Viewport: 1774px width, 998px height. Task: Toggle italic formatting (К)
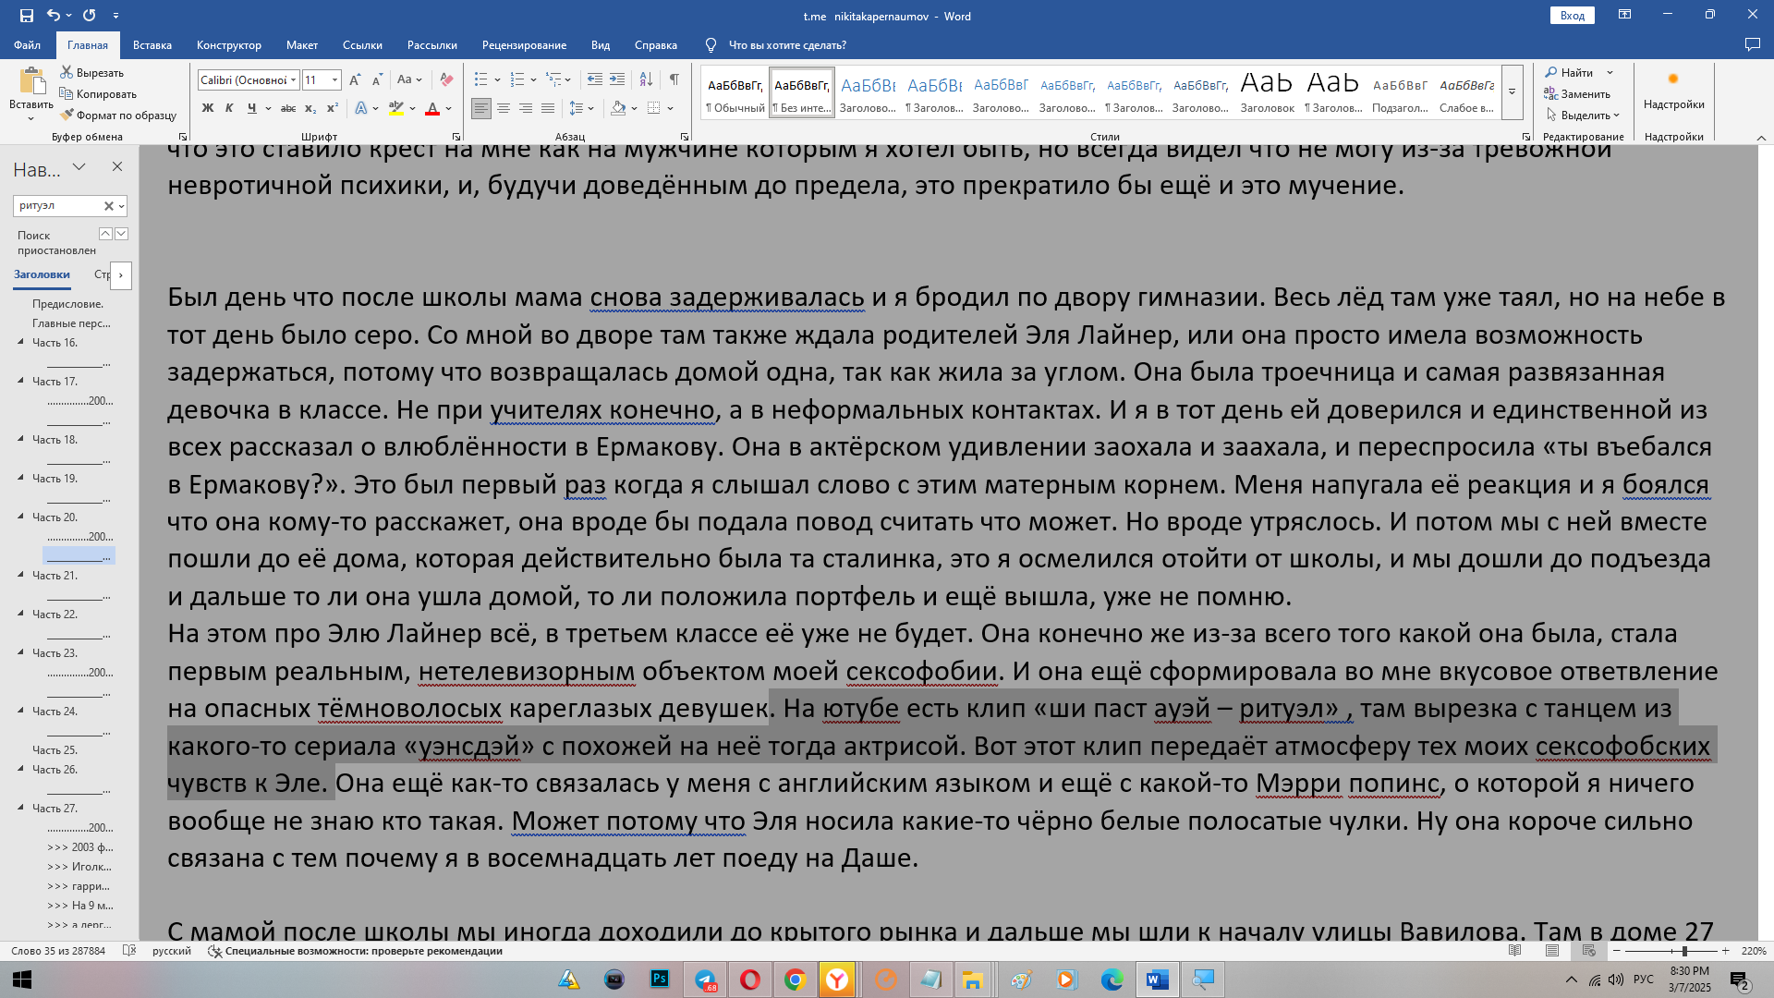(229, 109)
